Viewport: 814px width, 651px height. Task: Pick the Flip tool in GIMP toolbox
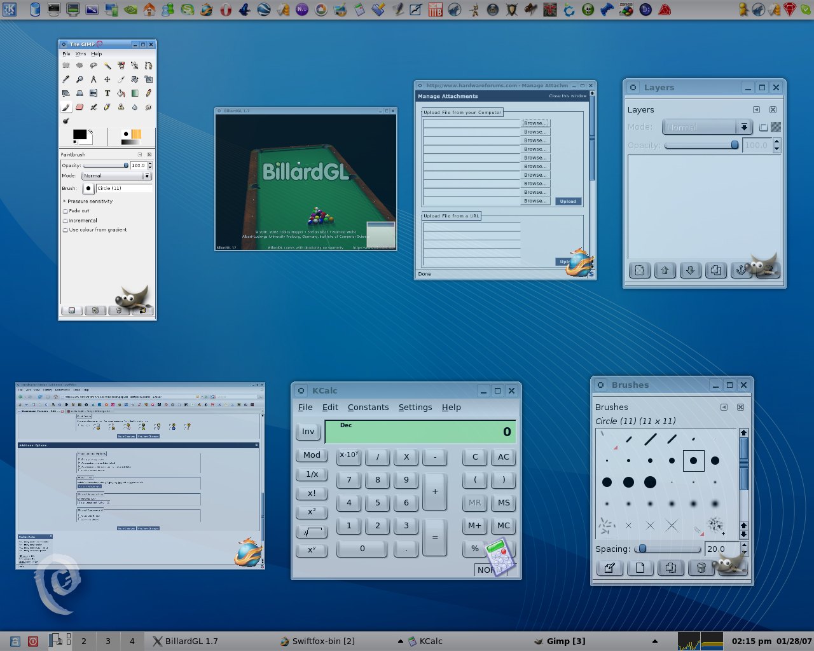[93, 93]
